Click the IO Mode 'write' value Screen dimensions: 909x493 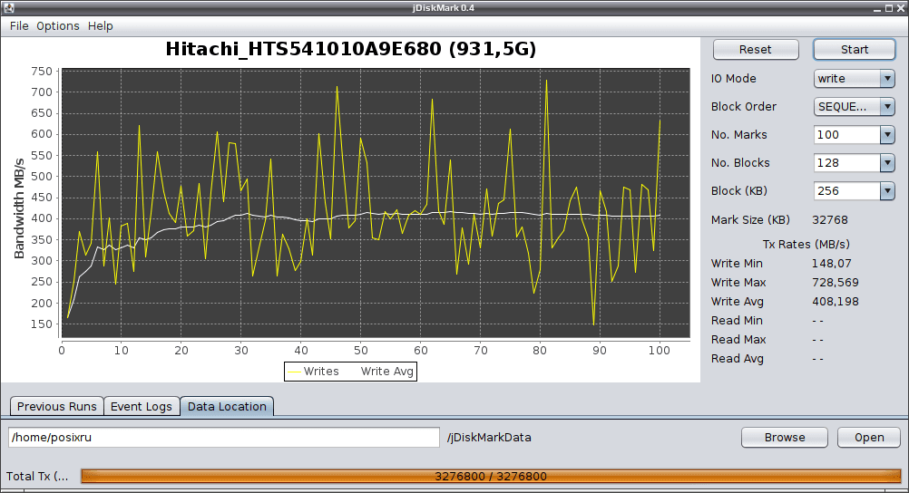(x=847, y=79)
